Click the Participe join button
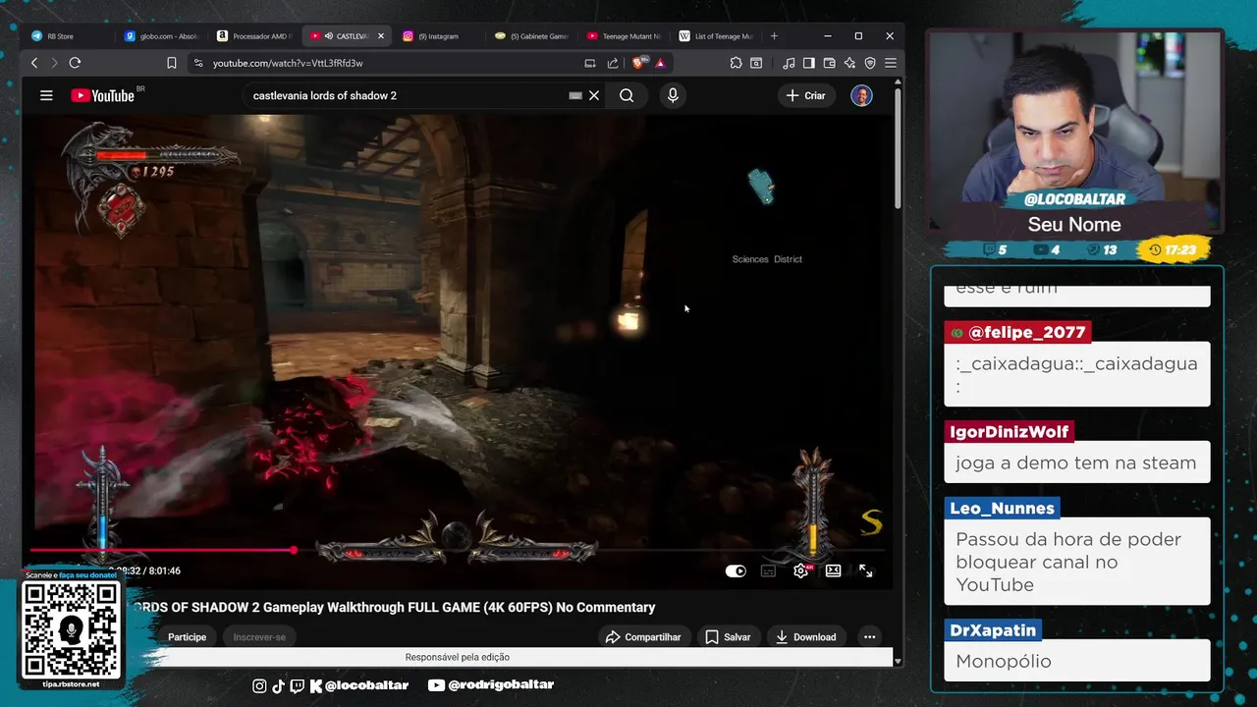Viewport: 1257px width, 707px height. [x=187, y=637]
